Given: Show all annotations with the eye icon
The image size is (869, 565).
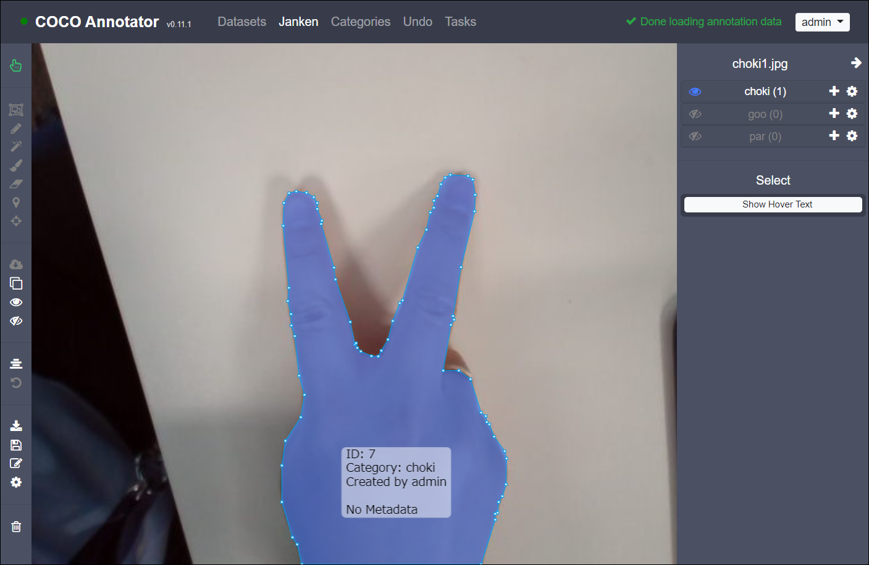Looking at the screenshot, I should click(16, 302).
